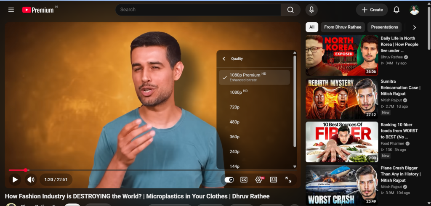Open the settings gear in the player

point(259,180)
